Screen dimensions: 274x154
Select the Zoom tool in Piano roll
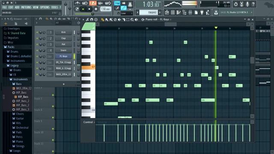pos(132,20)
